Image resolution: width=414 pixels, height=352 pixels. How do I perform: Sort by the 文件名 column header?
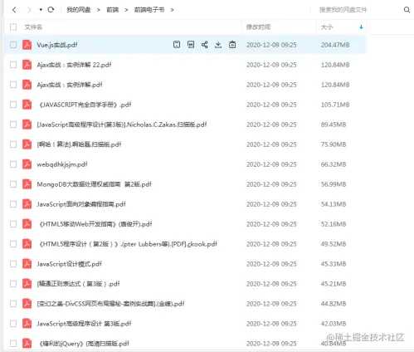click(x=33, y=27)
